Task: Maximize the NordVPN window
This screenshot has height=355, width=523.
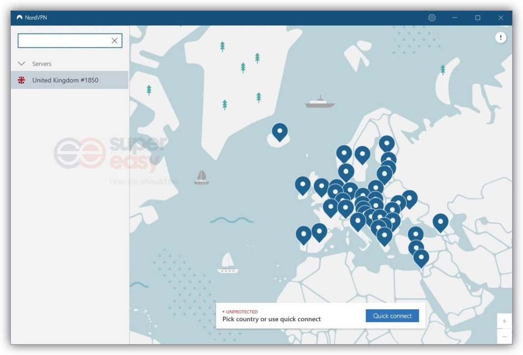Action: coord(478,18)
